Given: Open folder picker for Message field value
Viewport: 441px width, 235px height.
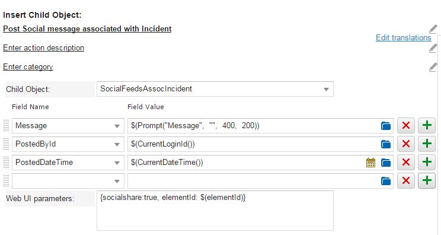Looking at the screenshot, I should pyautogui.click(x=386, y=126).
